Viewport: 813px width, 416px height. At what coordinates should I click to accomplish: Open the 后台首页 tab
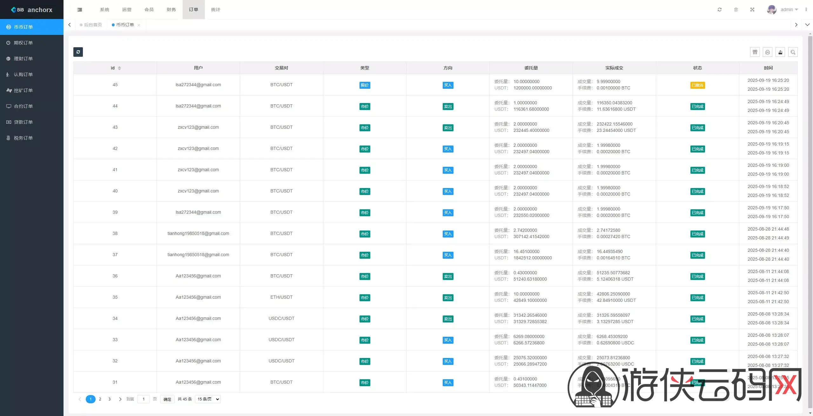click(x=93, y=25)
